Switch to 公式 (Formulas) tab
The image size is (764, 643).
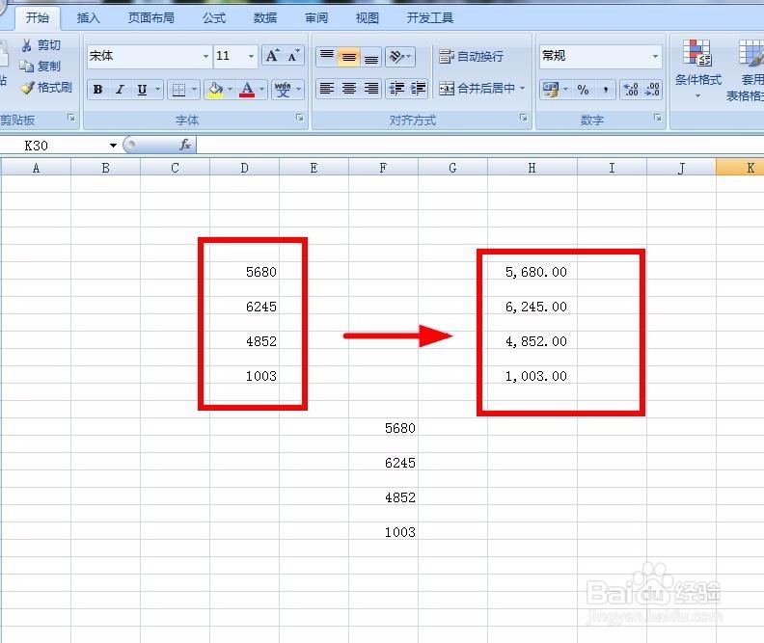click(214, 18)
